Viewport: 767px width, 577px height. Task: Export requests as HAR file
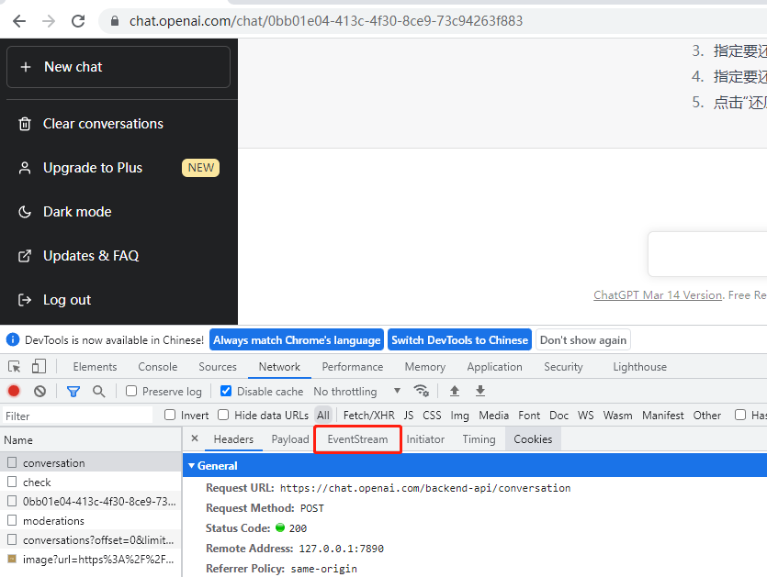[x=479, y=391]
